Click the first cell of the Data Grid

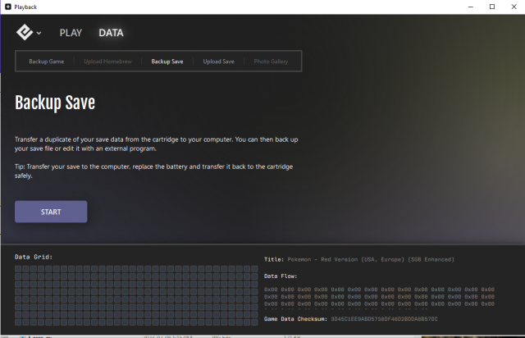(x=19, y=269)
